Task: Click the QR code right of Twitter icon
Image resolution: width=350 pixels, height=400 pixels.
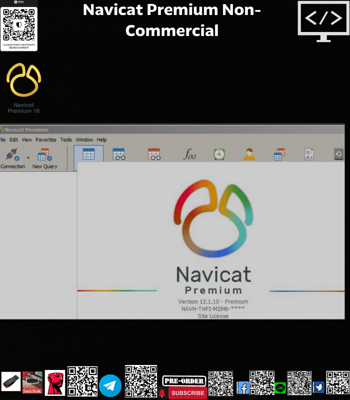Action: 338,382
